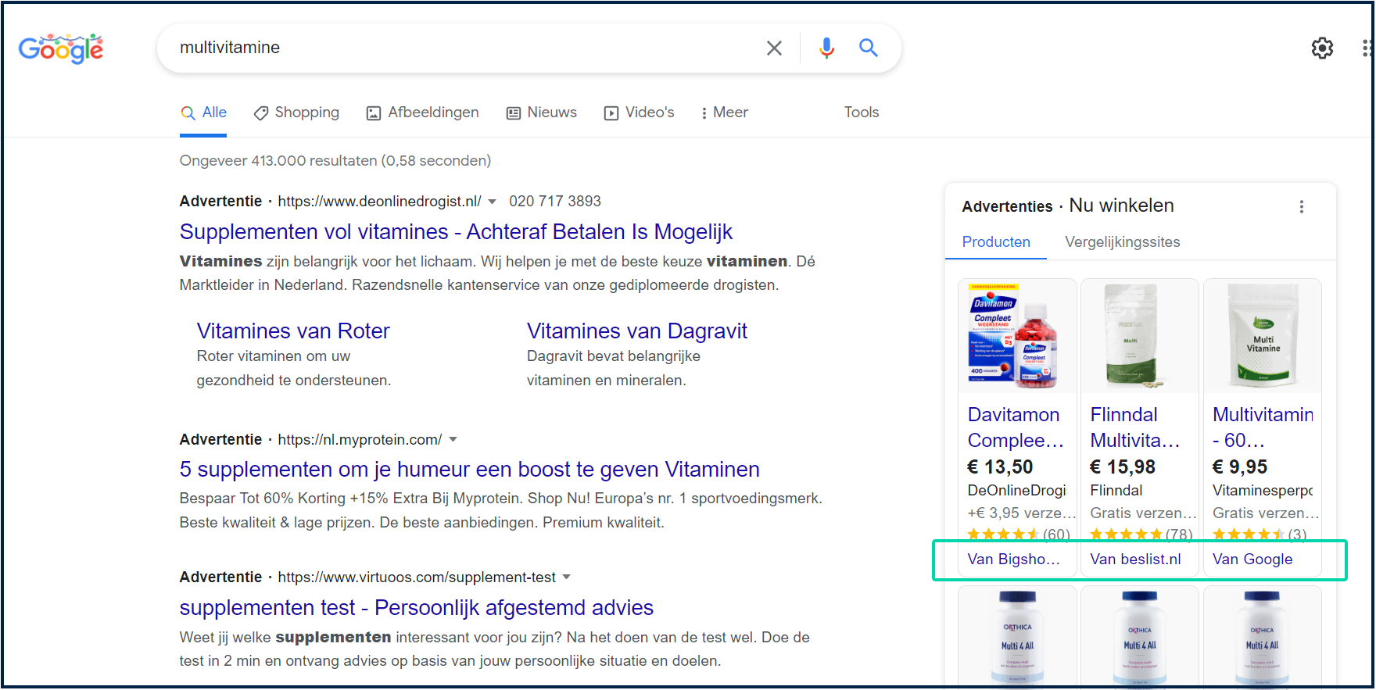Click the Davitamon Compleet product image
The width and height of the screenshot is (1376, 690).
[1017, 336]
